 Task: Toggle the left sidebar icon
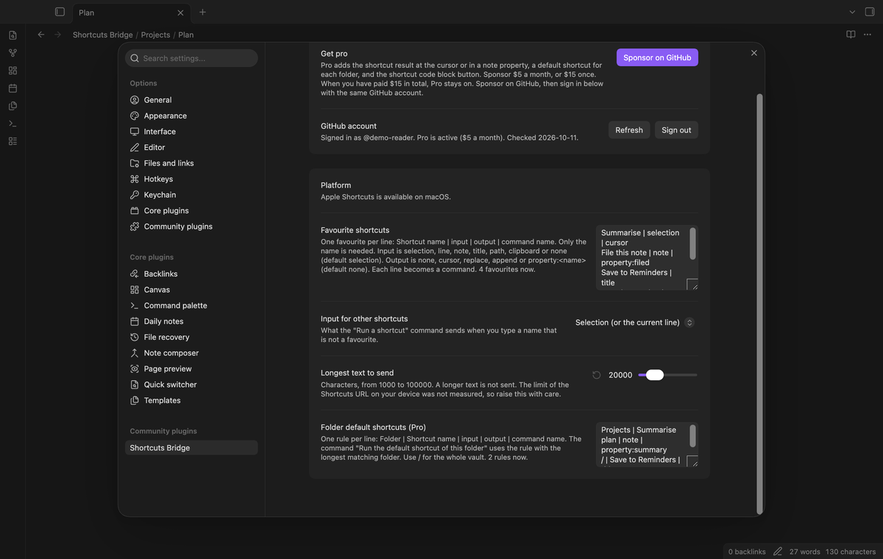(60, 12)
